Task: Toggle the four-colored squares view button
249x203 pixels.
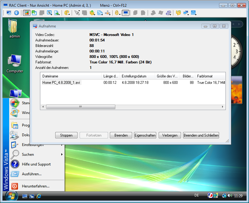Action: click(27, 13)
